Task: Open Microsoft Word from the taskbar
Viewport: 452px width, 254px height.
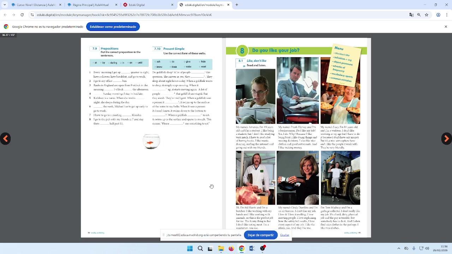Action: pos(252,248)
